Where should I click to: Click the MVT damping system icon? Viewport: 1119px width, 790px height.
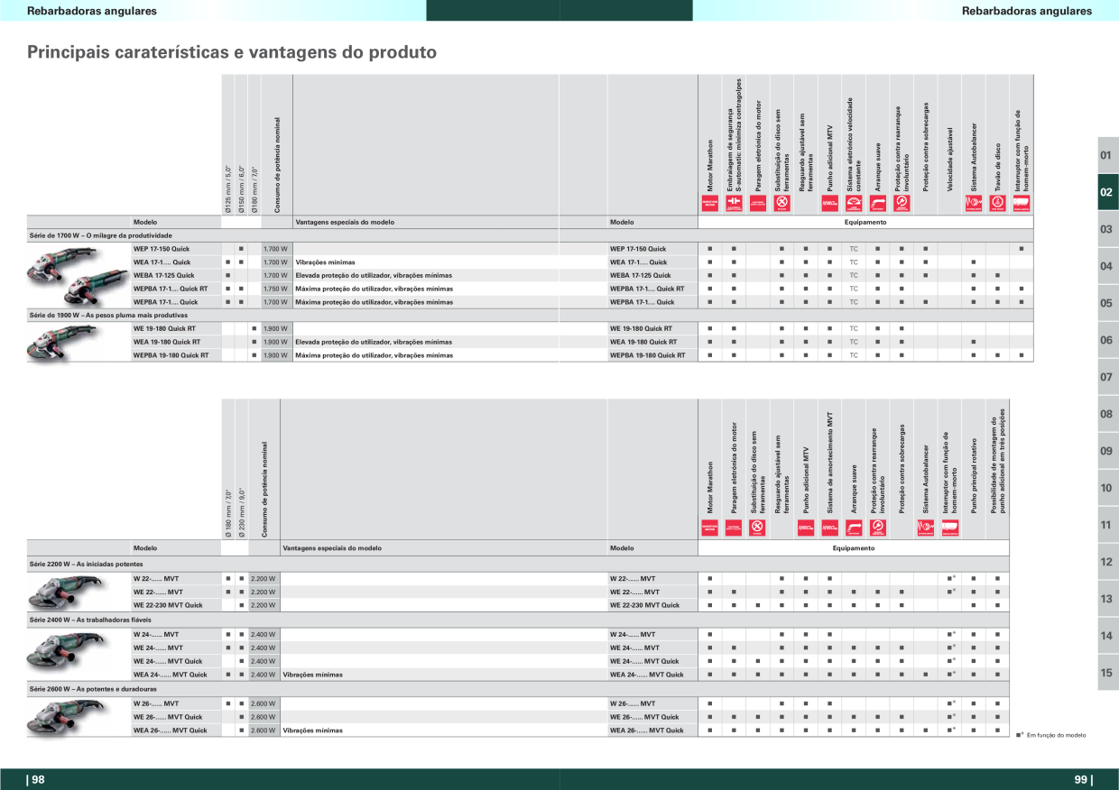coord(829,528)
